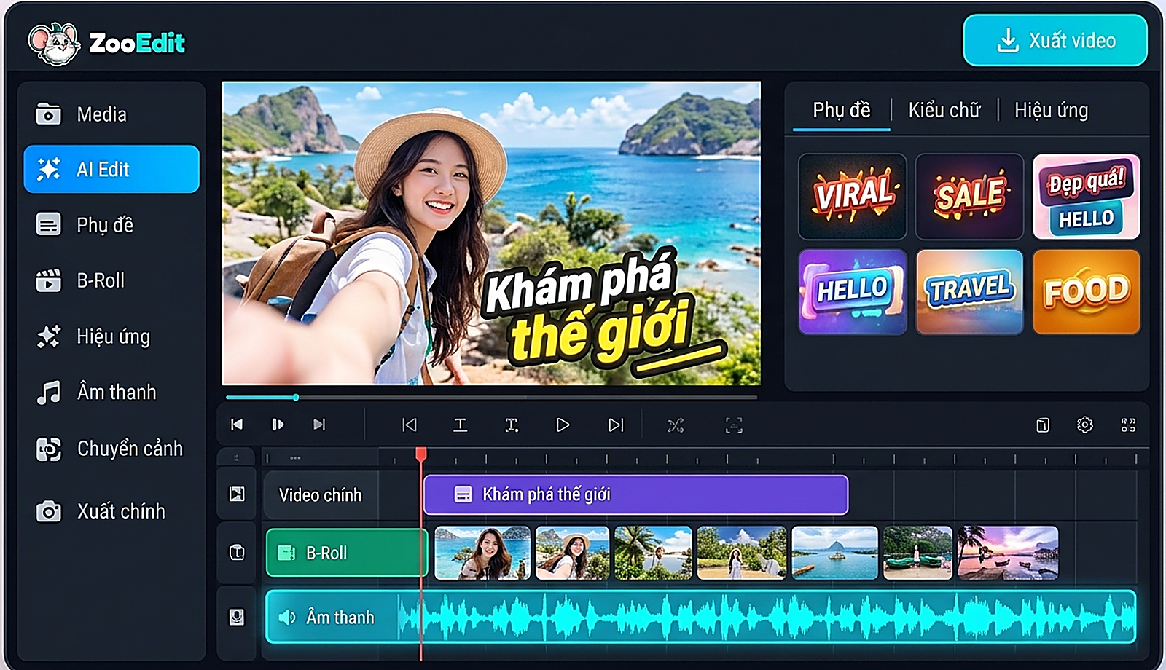
Task: Open timeline settings gear icon
Action: [x=1085, y=425]
